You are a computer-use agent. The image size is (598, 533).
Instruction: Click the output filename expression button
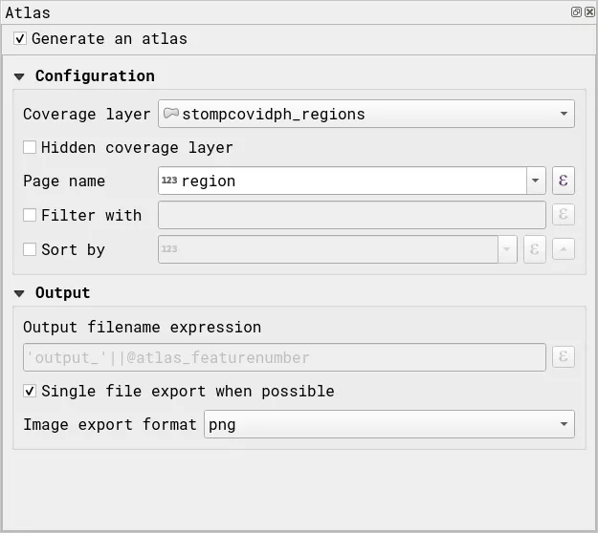(564, 357)
